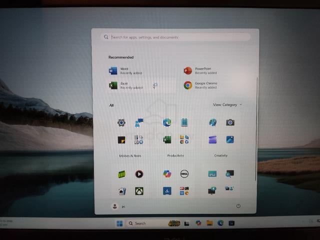Open Photos blue icon in Creativity group
The width and height of the screenshot is (320, 240).
[x=230, y=139]
